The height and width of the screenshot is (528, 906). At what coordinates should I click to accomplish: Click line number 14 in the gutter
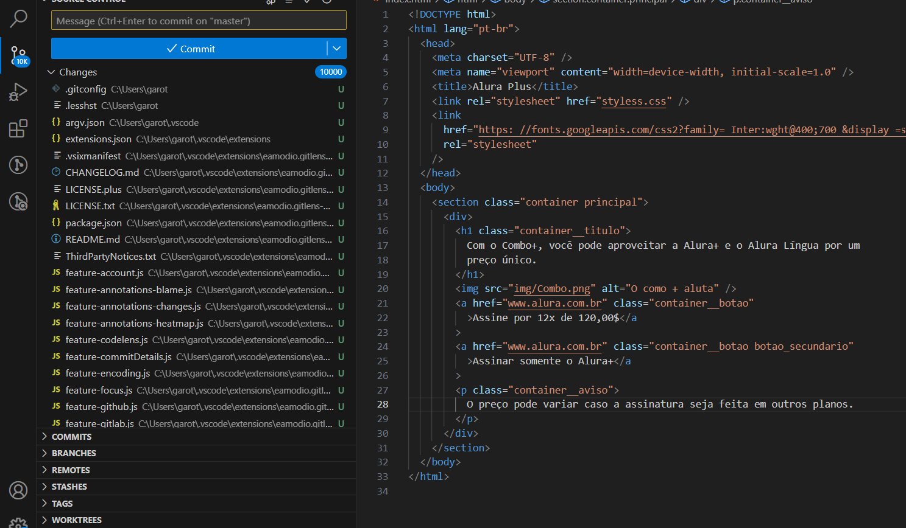[383, 202]
